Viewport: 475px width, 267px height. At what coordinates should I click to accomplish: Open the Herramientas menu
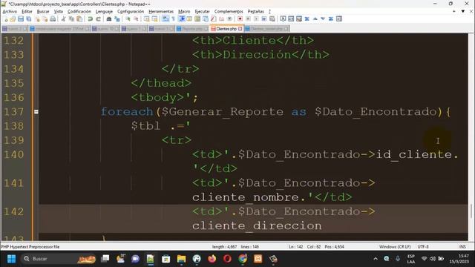point(161,11)
